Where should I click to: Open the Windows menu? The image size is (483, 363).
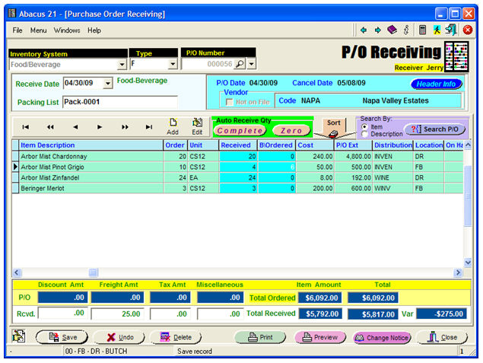[x=66, y=30]
